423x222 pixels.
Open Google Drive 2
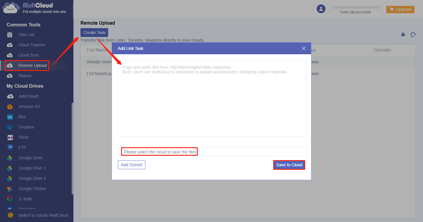coord(32,178)
